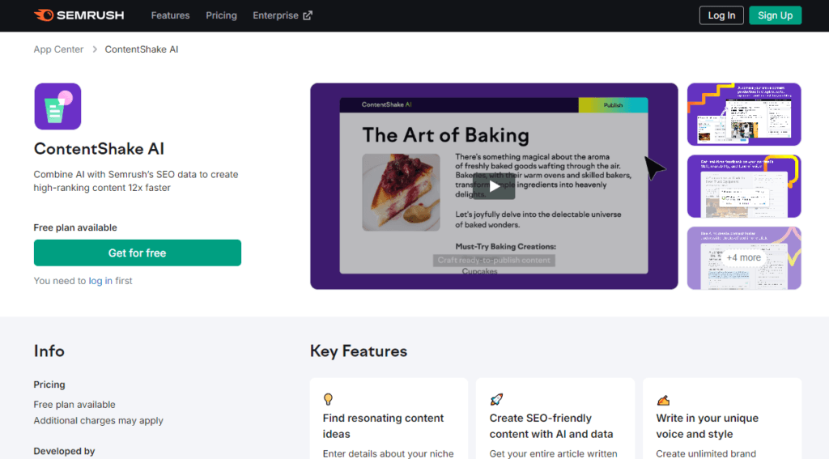Play the ContentShake AI promo video
Viewport: 829px width, 459px height.
click(x=494, y=186)
